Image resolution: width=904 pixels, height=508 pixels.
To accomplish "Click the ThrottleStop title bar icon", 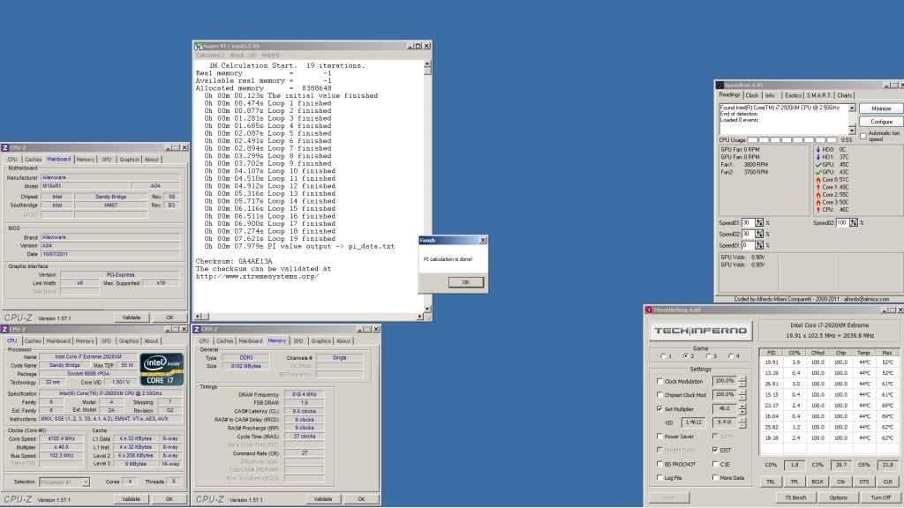I will pyautogui.click(x=649, y=310).
